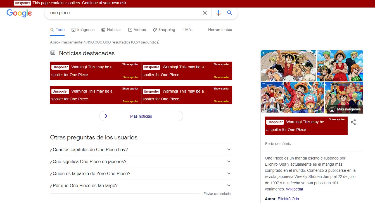Click the 'Otras preguntas de los usuarios' heading
This screenshot has height=203, width=375.
94,137
